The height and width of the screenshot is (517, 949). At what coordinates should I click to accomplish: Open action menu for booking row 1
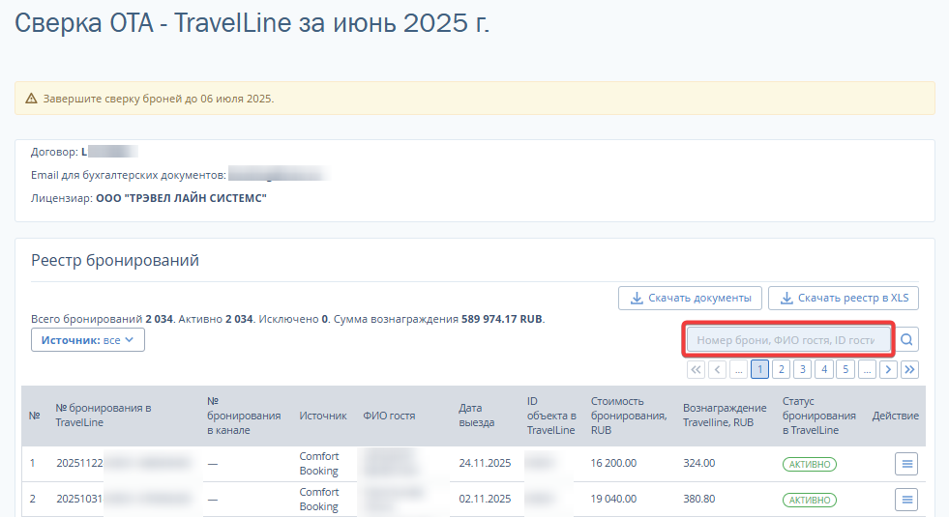[x=906, y=464]
